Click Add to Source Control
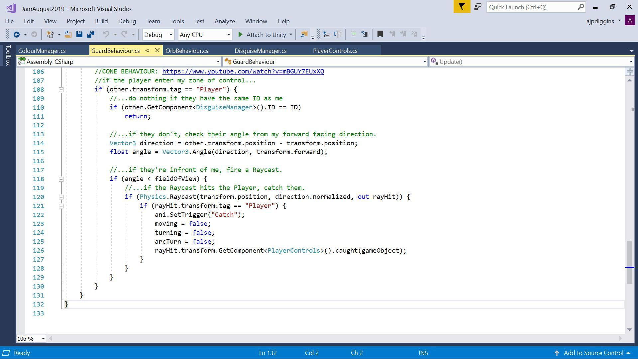Screen dimensions: 638x359 592,353
